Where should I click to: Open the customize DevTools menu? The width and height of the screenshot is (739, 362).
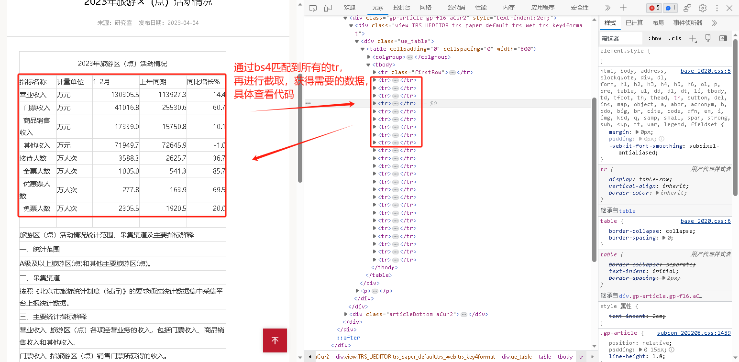pos(716,8)
